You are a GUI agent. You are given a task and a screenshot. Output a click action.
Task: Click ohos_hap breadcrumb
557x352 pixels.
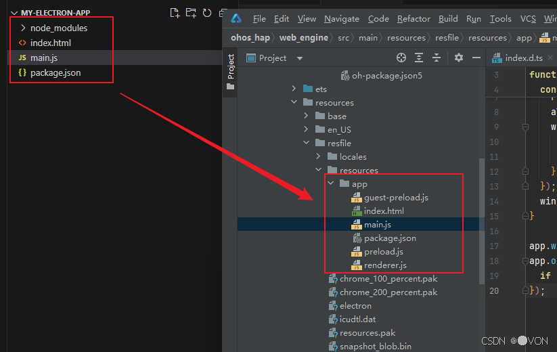pos(250,38)
